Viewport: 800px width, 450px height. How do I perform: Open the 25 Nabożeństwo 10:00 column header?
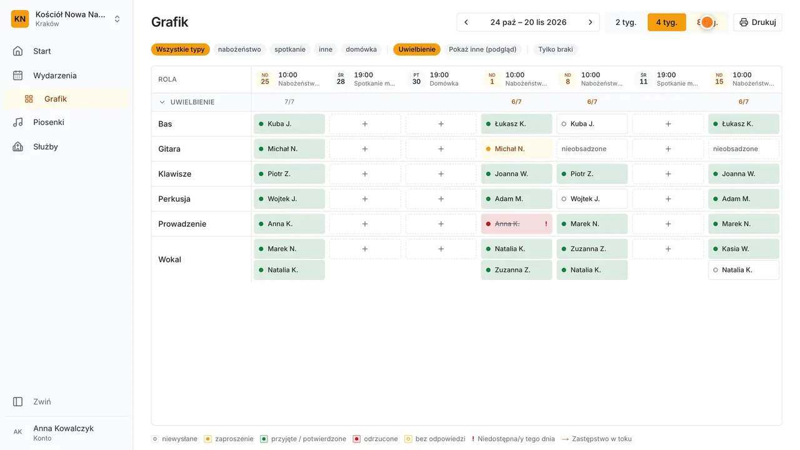[x=289, y=79]
